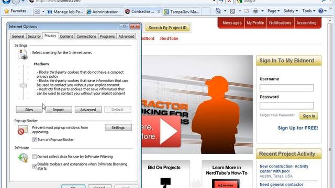Click the Password input field
The width and height of the screenshot is (335, 188).
coord(287,105)
